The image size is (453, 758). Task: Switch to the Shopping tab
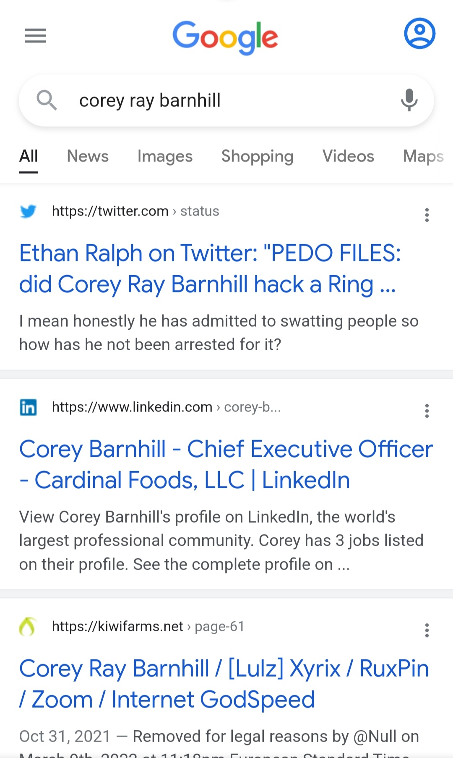(x=257, y=156)
